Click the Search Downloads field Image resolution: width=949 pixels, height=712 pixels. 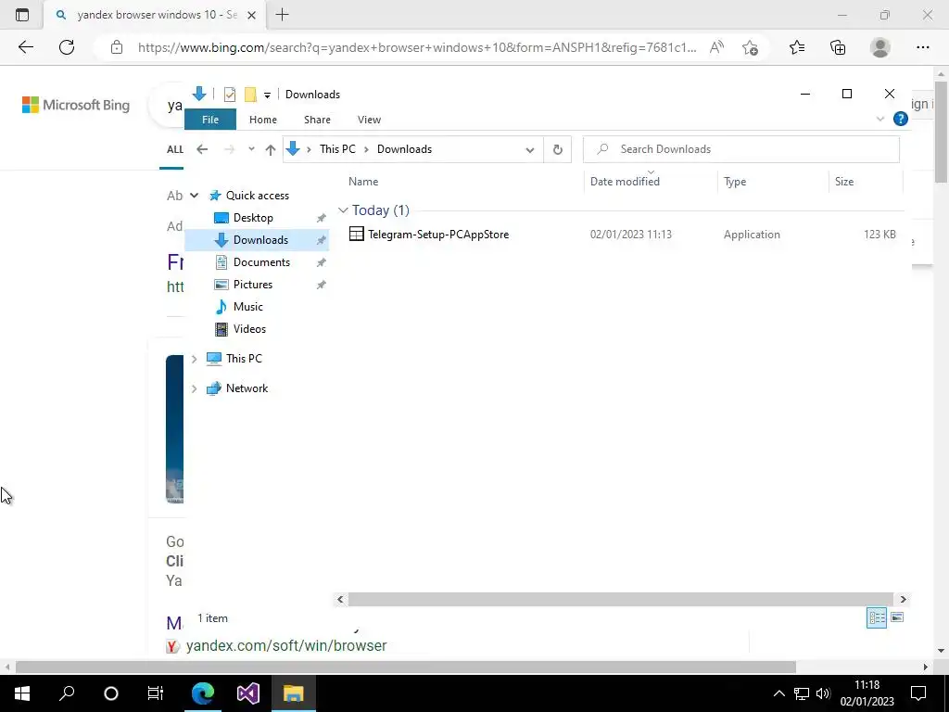click(740, 149)
